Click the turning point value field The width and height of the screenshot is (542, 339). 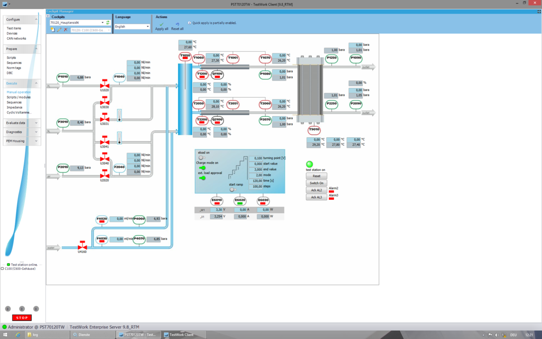(256, 158)
